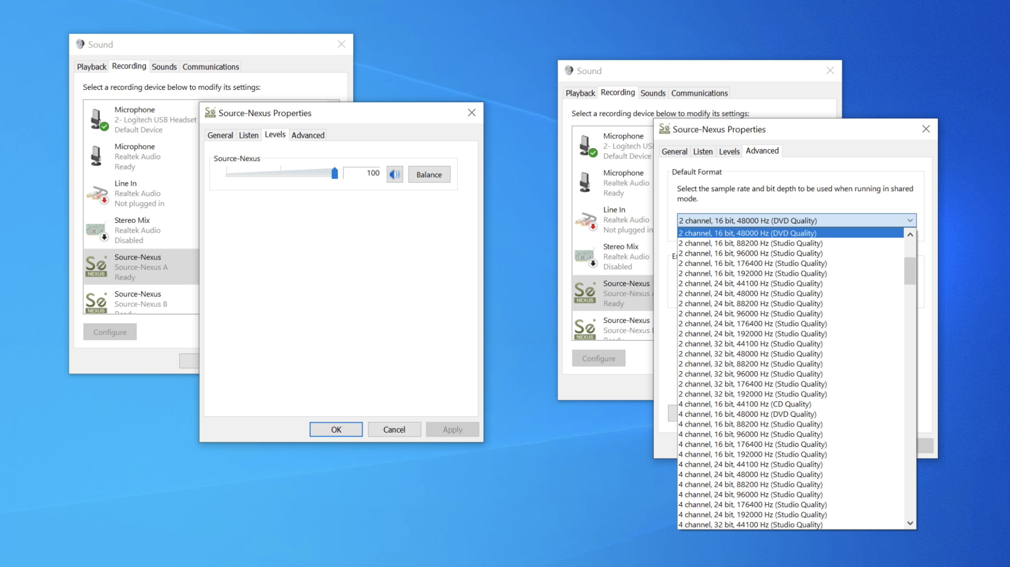This screenshot has width=1010, height=567.
Task: Switch to Advanced tab in left Properties dialog
Action: 308,135
